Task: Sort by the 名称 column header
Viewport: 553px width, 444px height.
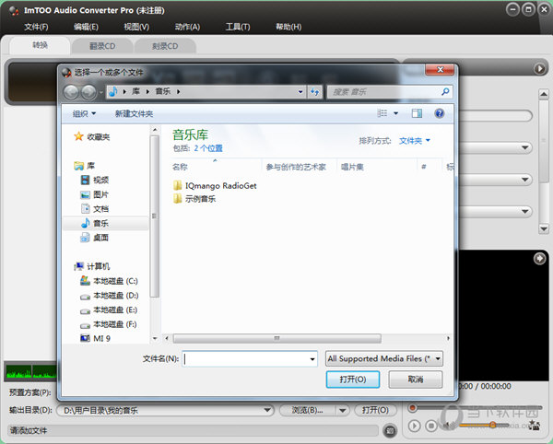Action: [180, 167]
